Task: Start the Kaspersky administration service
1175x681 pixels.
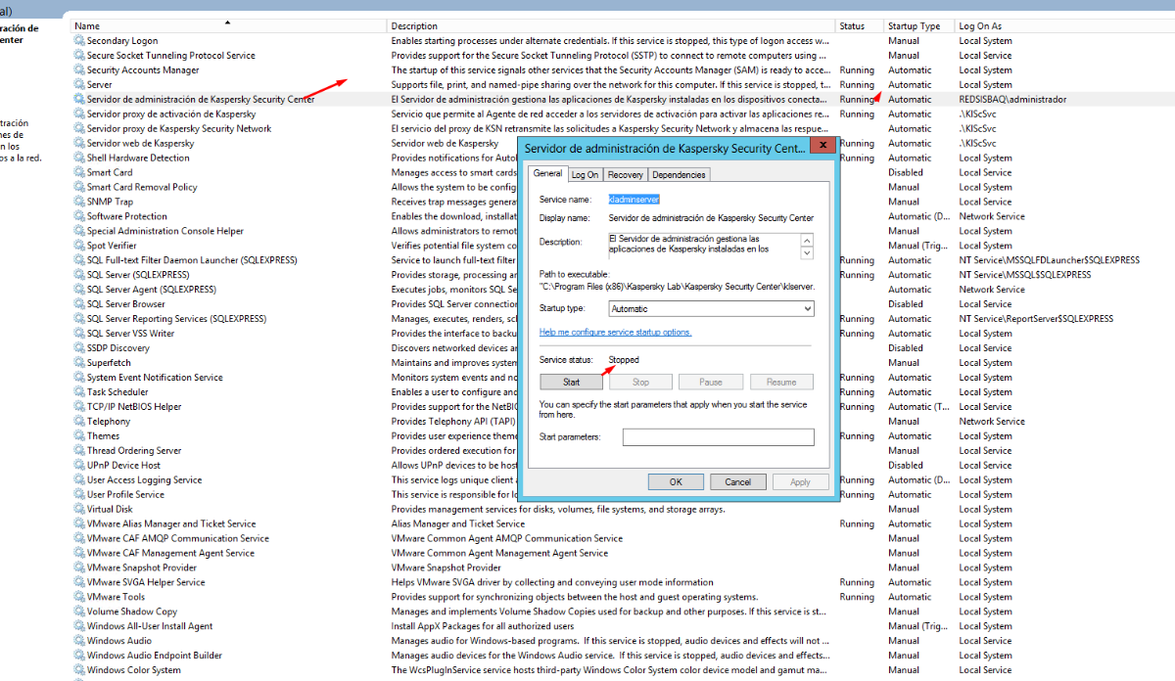Action: 571,383
